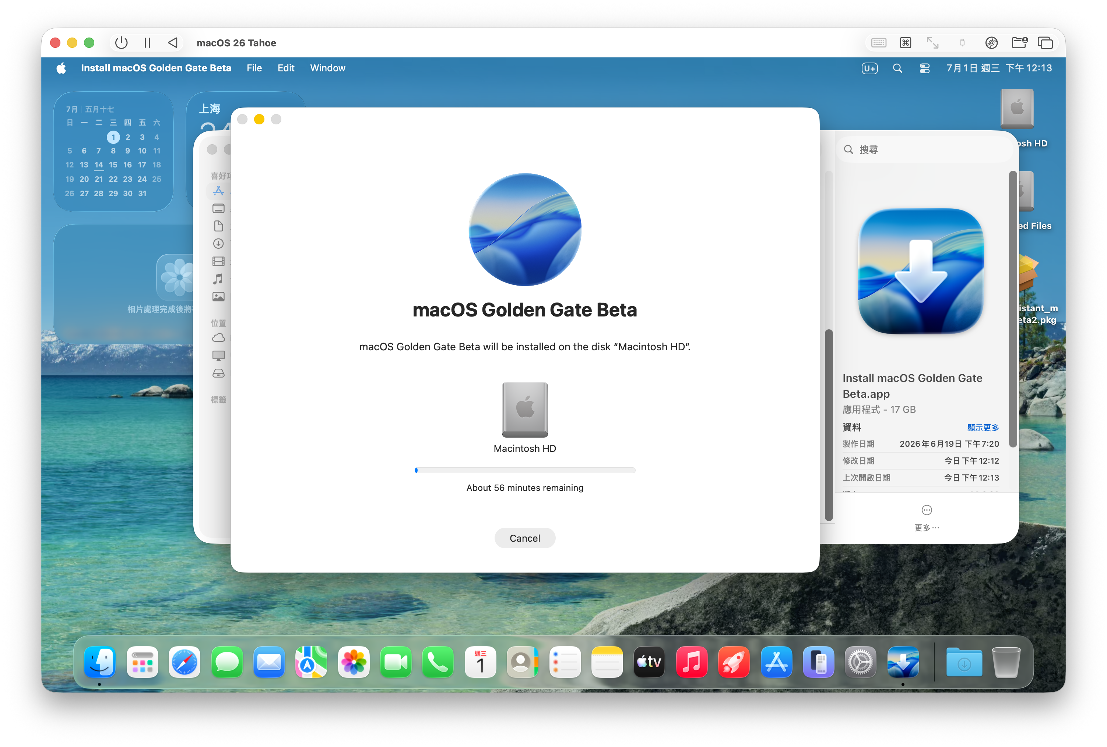Image resolution: width=1107 pixels, height=747 pixels.
Task: Click the USB device icon in VM toolbar
Action: [x=962, y=43]
